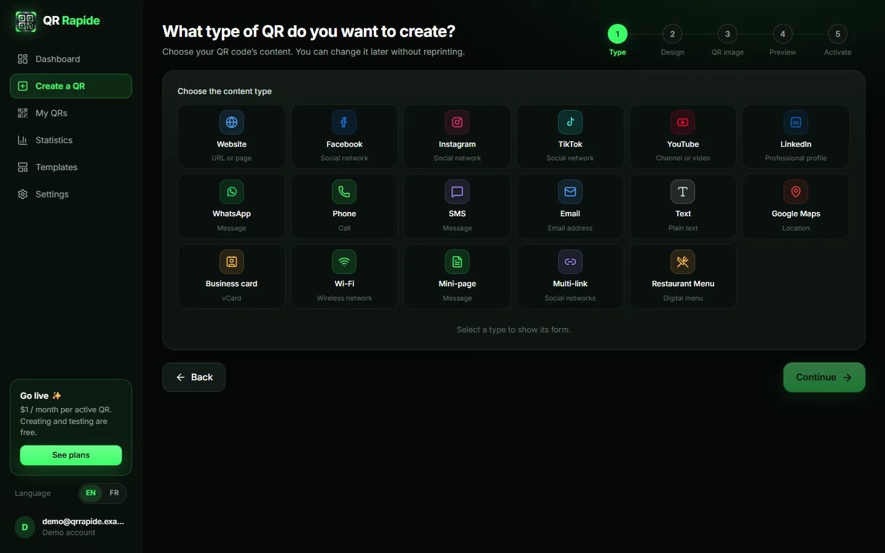Select the Multi-link chain icon
Viewport: 885px width, 553px height.
pos(570,262)
